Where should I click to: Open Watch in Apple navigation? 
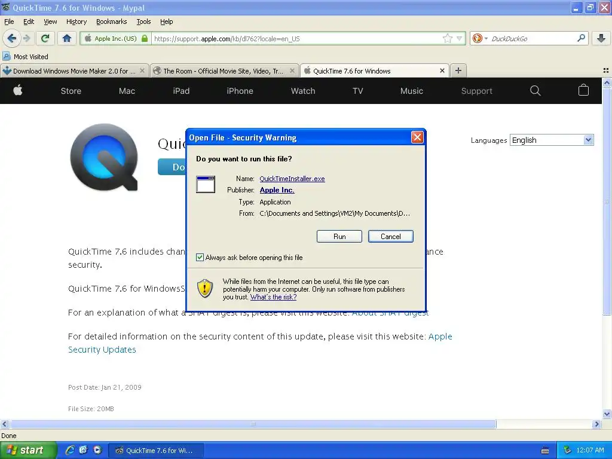point(303,91)
